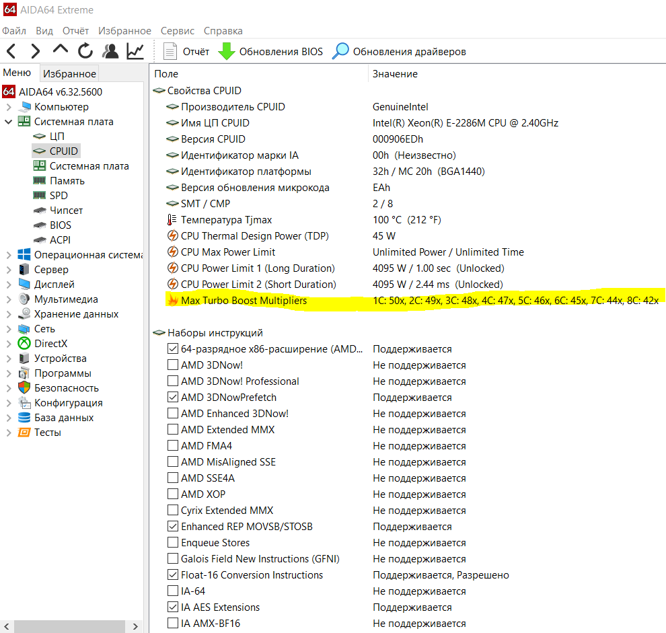Toggle the 64-разрядное x86-расширение checkbox

pyautogui.click(x=173, y=348)
